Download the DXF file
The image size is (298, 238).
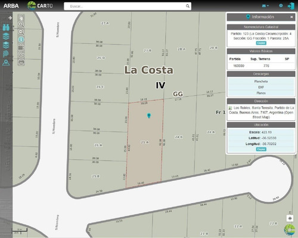[261, 87]
